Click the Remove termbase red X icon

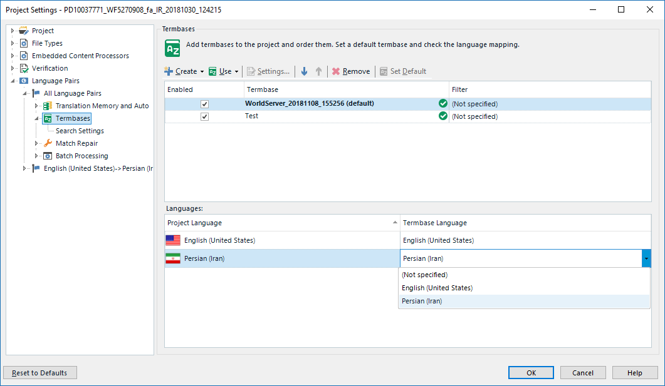[336, 71]
